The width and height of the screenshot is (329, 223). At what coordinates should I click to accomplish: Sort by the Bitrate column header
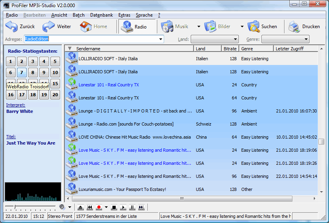tap(230, 49)
